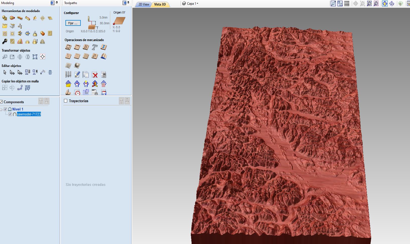Collapse the Nivel 1 tree node

point(1,109)
